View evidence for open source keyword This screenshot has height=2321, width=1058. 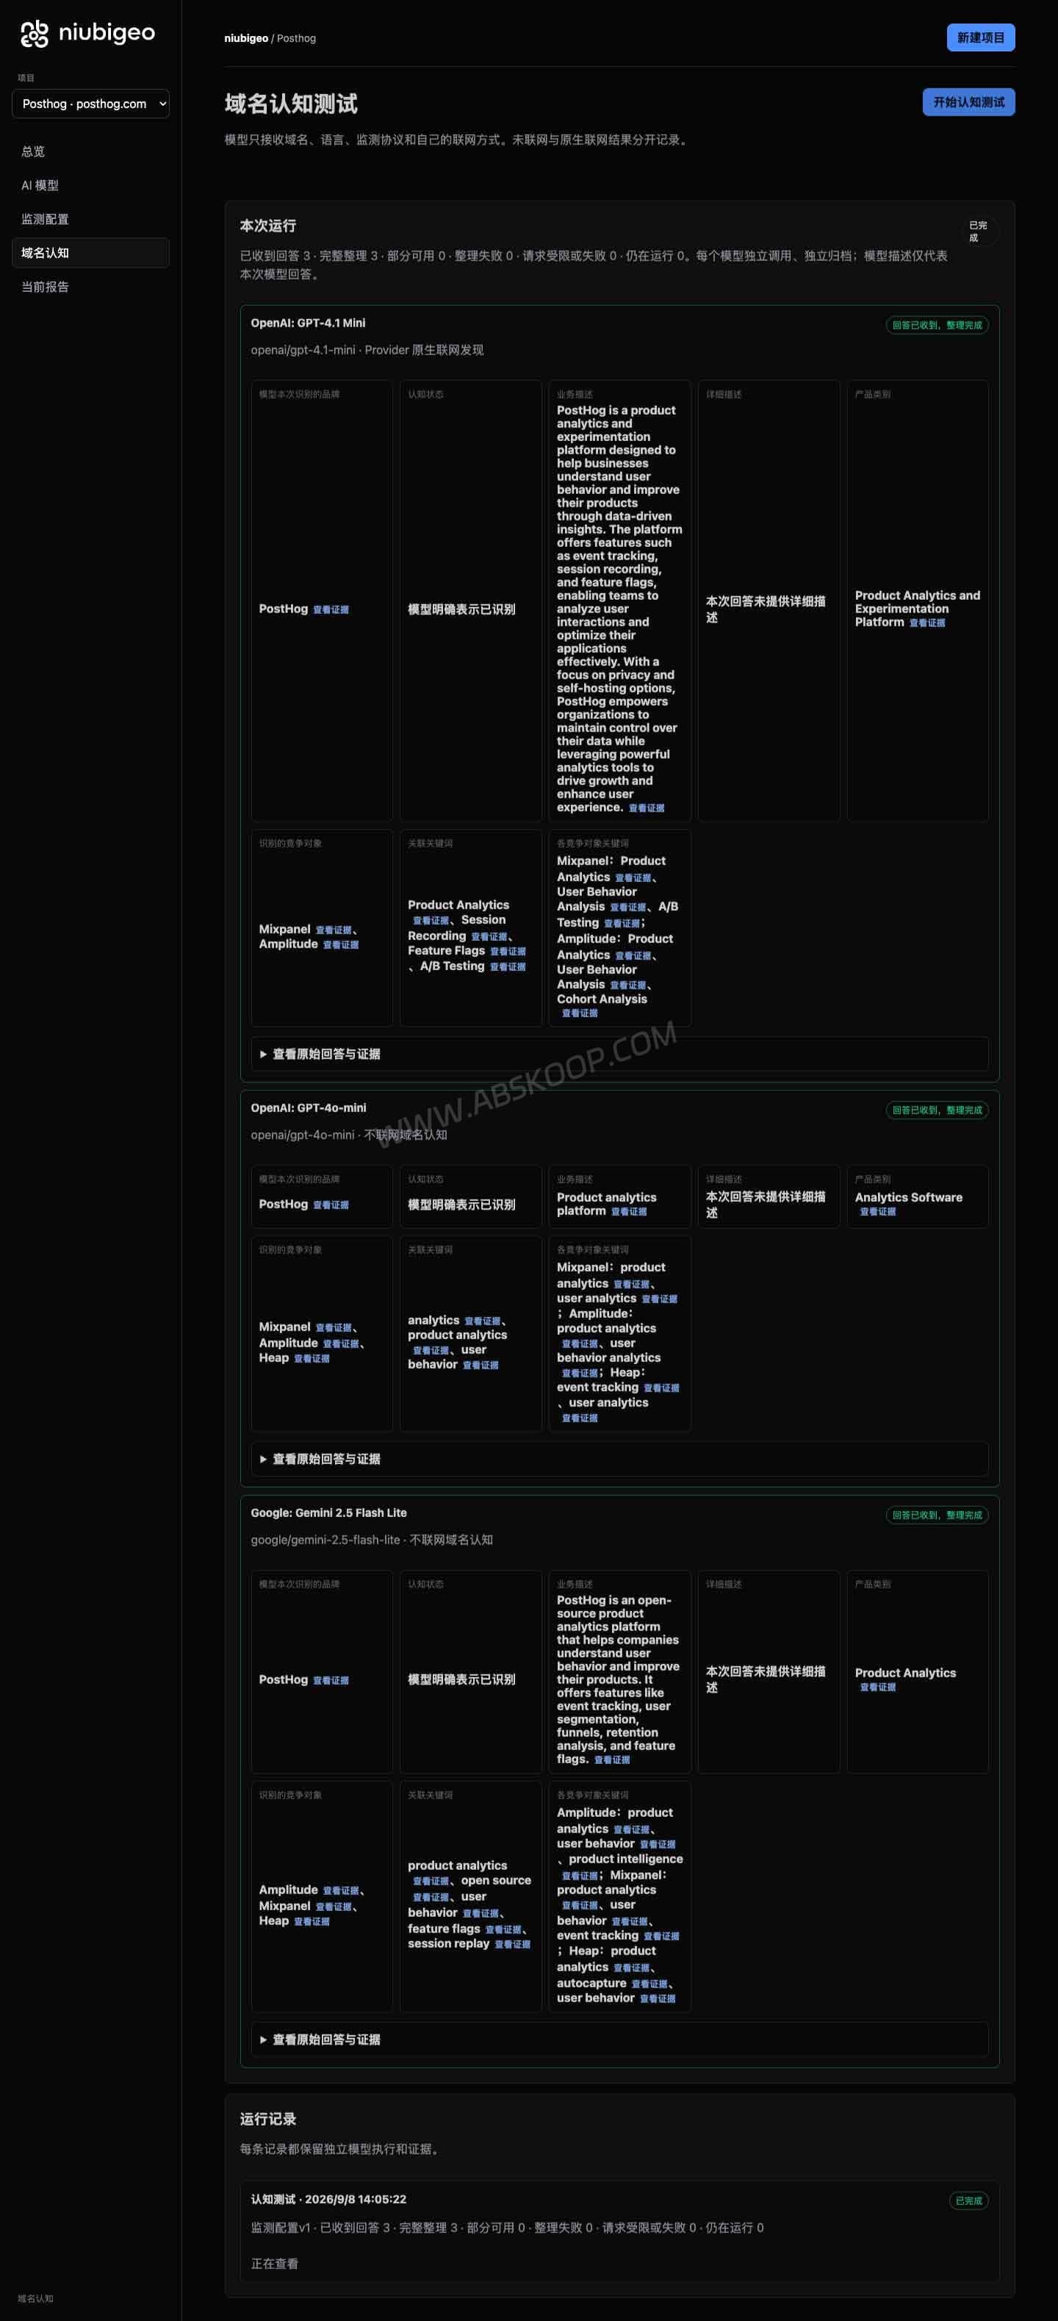tap(431, 1898)
